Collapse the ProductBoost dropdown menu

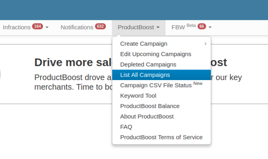(x=139, y=27)
